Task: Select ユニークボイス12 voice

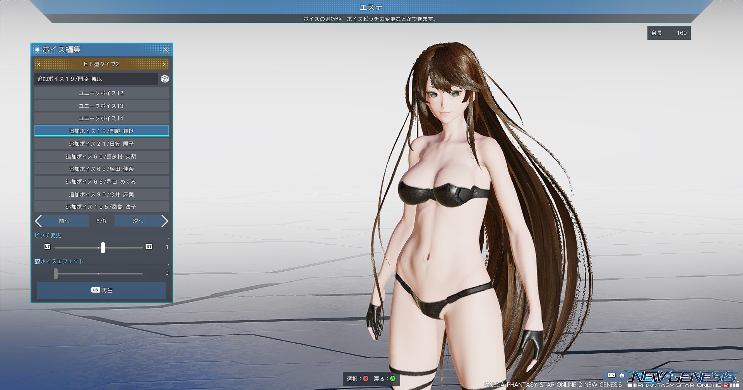Action: (x=101, y=93)
